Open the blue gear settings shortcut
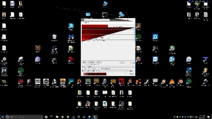This screenshot has height=119, width=212. click(155, 37)
